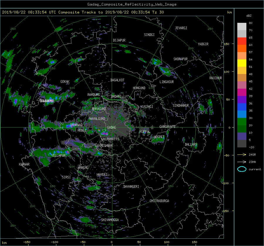Pick the lightest gray swatch near 80 dBZ

(242, 26)
